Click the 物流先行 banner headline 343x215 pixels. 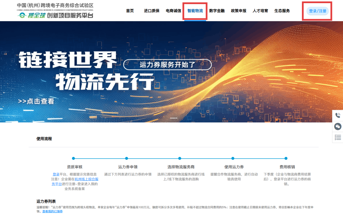(105, 82)
